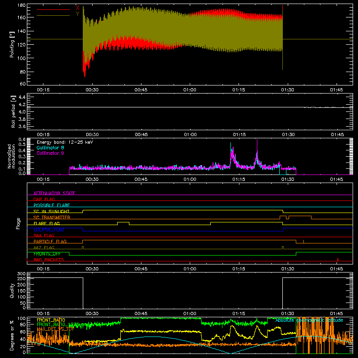Click the FLARE_FLAG label
This screenshot has width=358, height=358.
pos(47,223)
